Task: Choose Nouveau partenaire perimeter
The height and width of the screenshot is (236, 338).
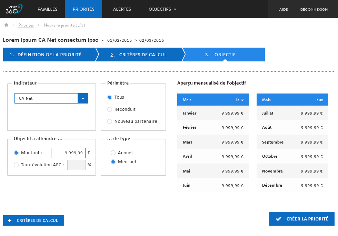Action: click(110, 121)
